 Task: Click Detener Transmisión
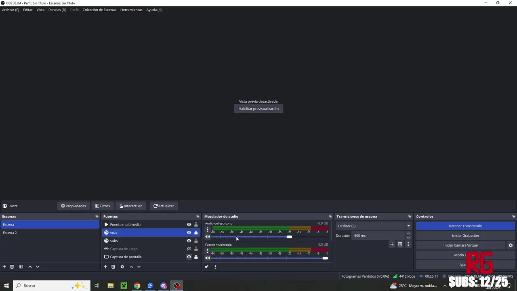(x=465, y=226)
